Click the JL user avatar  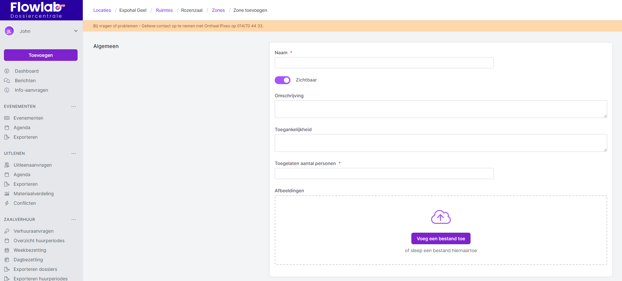(x=9, y=31)
